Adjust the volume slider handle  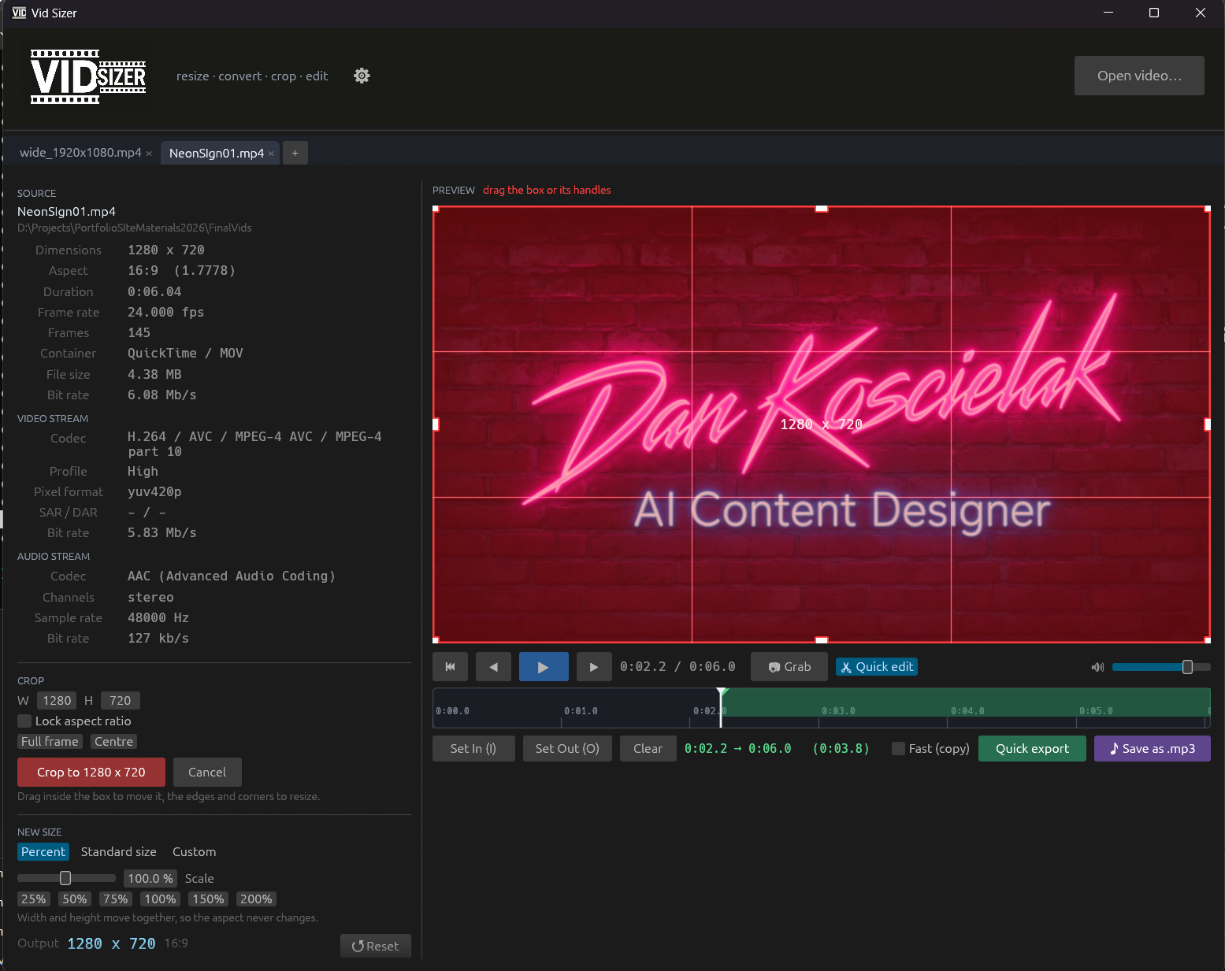coord(1187,667)
